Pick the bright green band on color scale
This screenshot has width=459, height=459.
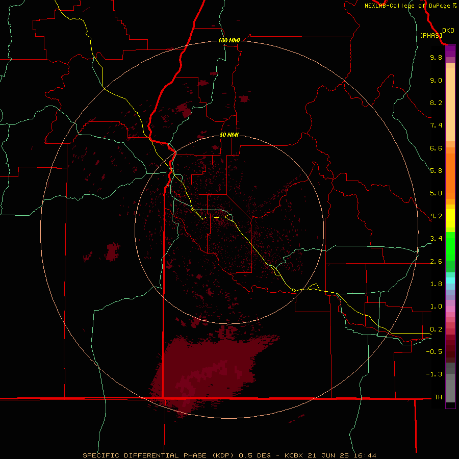coord(450,245)
